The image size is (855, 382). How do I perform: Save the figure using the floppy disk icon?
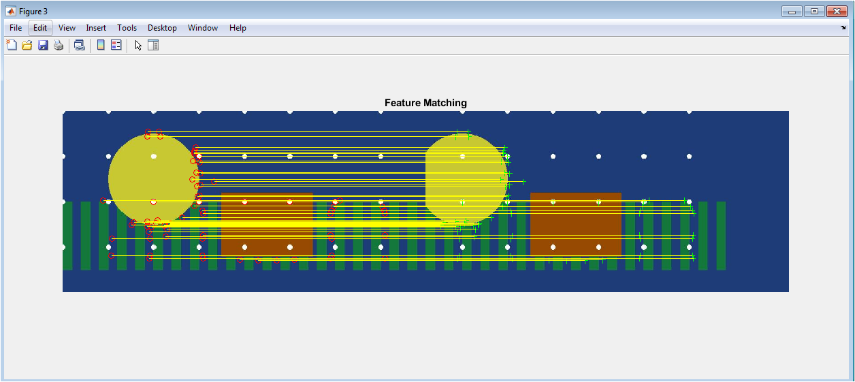tap(43, 46)
